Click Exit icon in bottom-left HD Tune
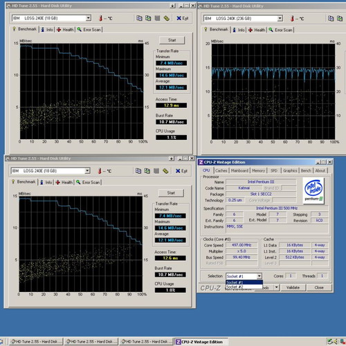The height and width of the screenshot is (346, 346). (181, 171)
